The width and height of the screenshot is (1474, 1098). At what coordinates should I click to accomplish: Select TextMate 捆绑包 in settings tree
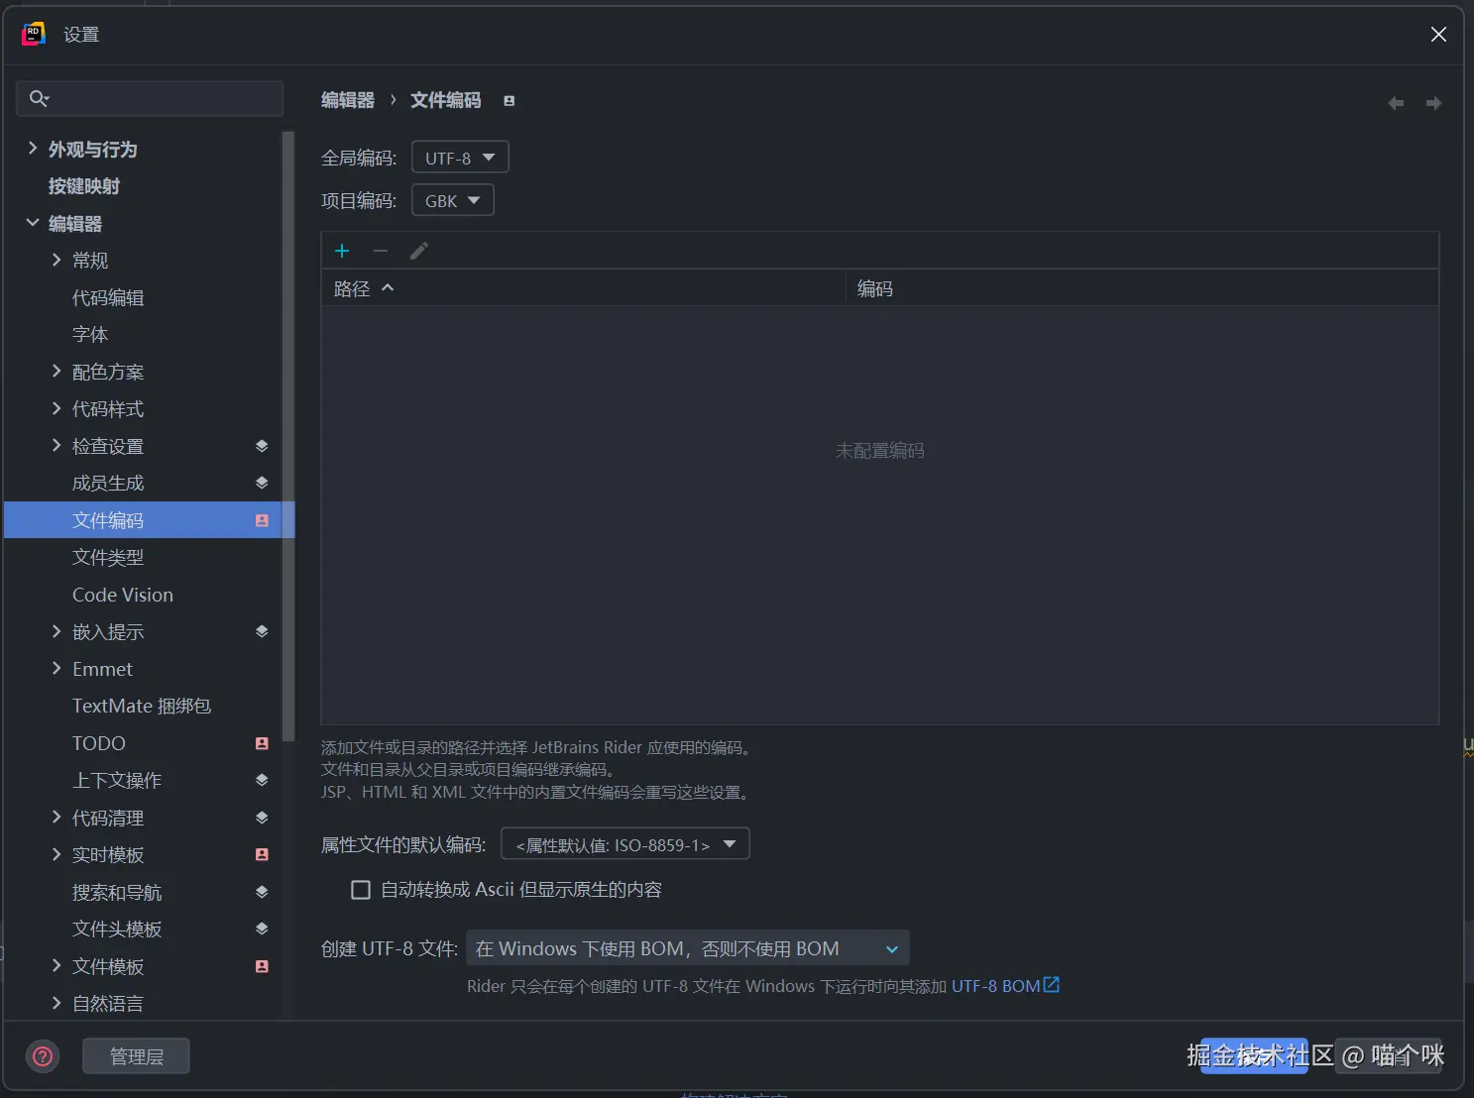tap(142, 706)
